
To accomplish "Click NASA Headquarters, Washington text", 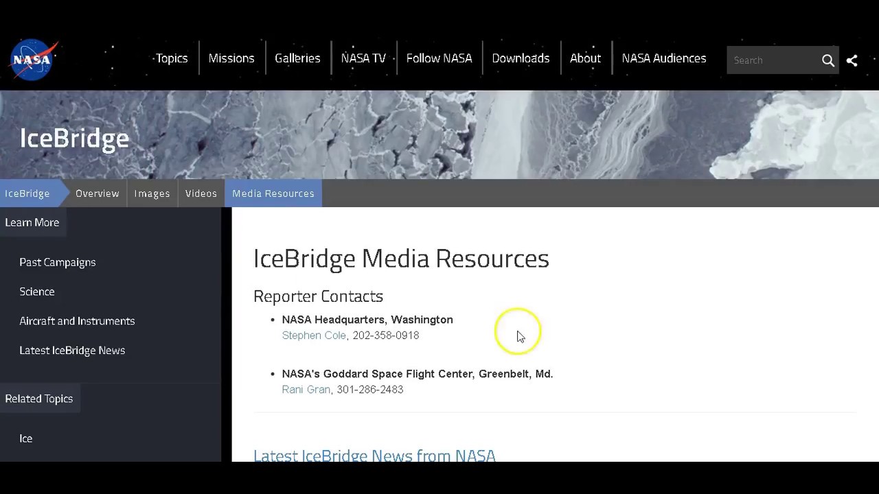I will pyautogui.click(x=367, y=320).
